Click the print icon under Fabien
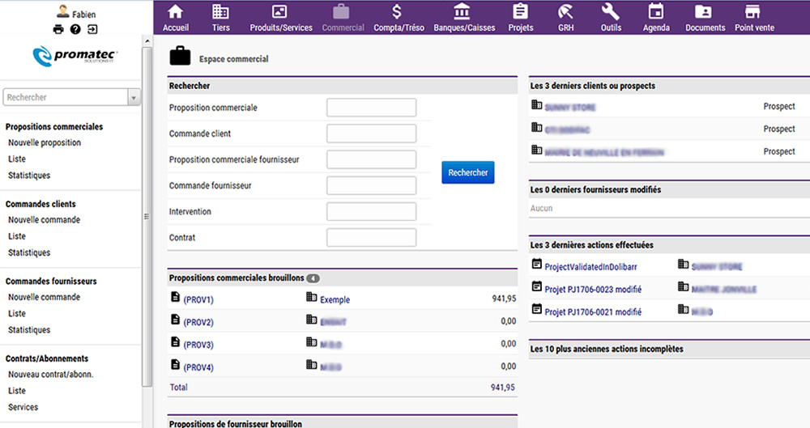The height and width of the screenshot is (428, 810). coord(58,29)
